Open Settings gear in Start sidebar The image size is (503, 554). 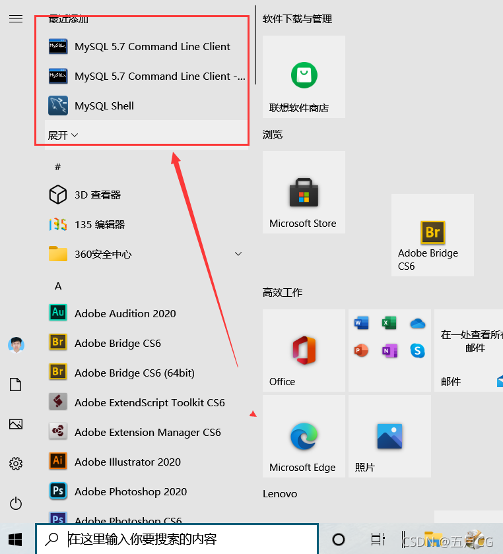(16, 464)
